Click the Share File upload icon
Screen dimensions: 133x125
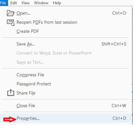tap(11, 93)
